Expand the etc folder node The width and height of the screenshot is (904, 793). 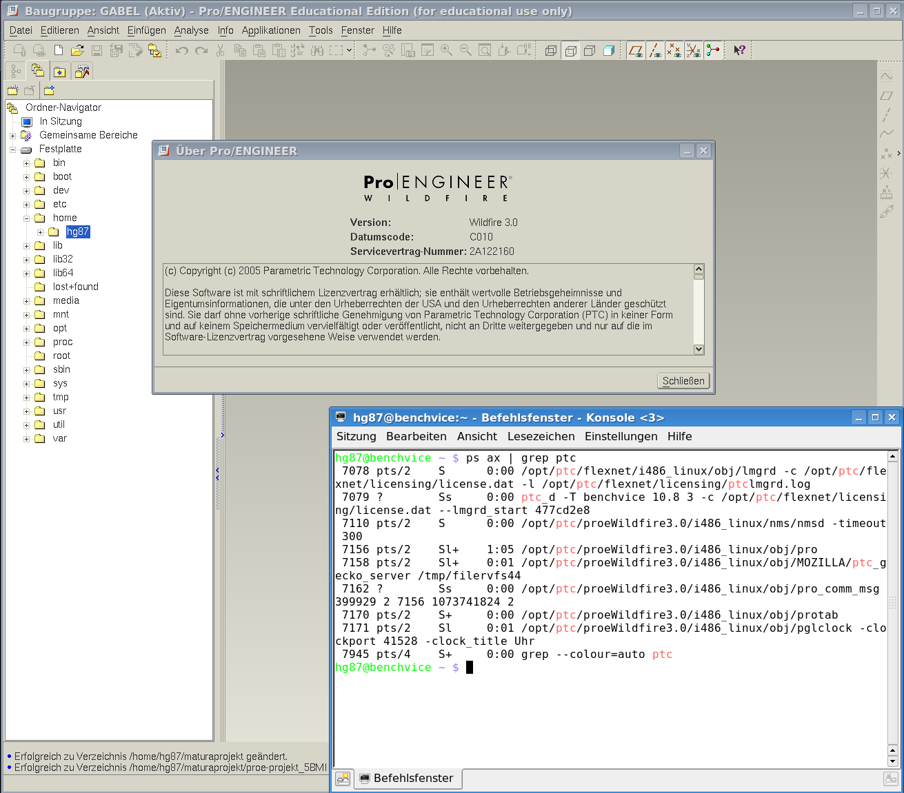coord(26,205)
